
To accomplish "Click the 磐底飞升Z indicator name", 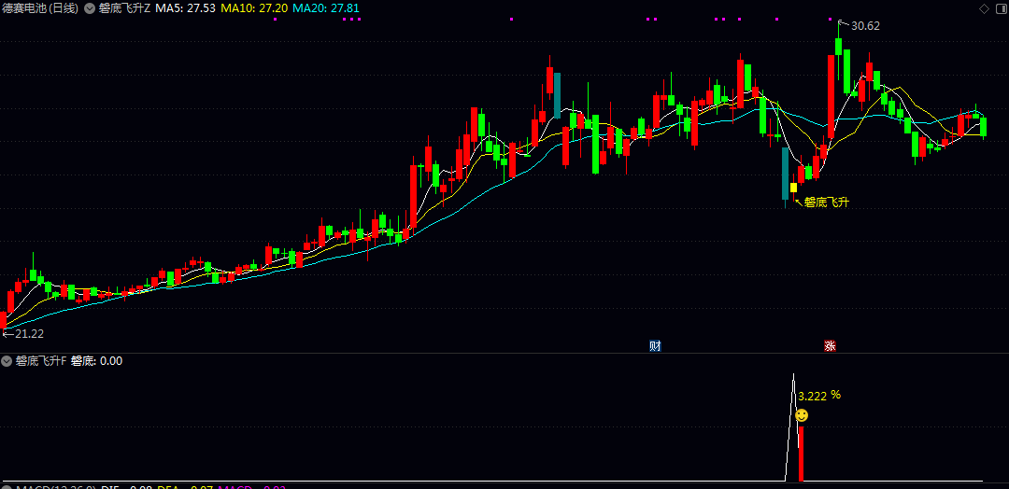I will pyautogui.click(x=124, y=8).
